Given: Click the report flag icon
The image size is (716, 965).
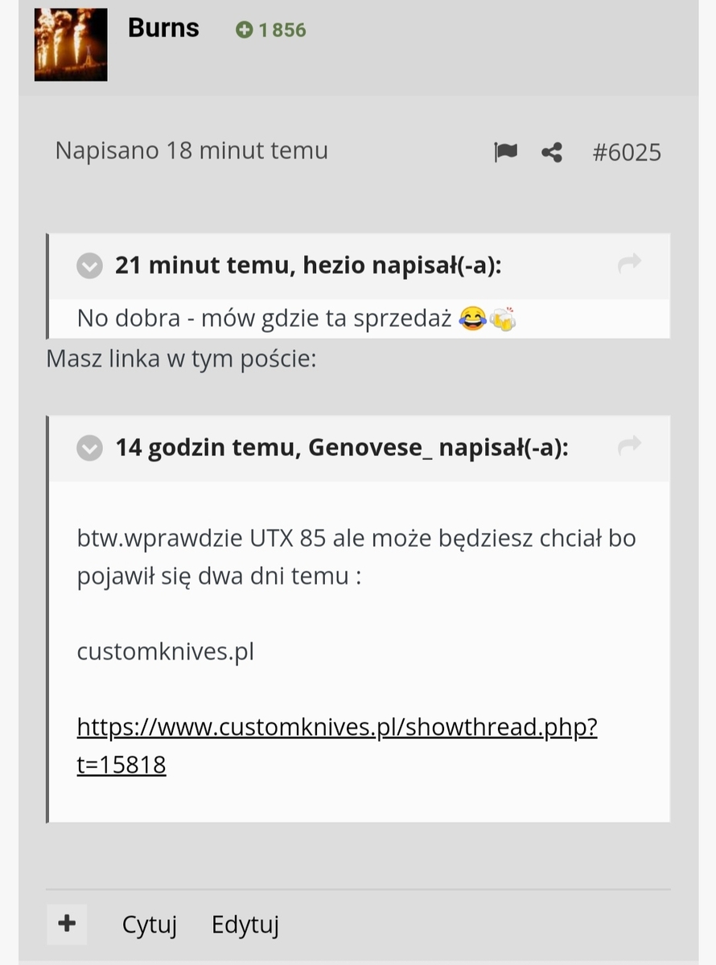Looking at the screenshot, I should pyautogui.click(x=505, y=152).
